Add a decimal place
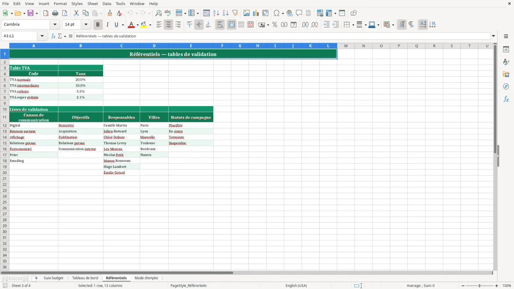514x289 pixels. click(305, 25)
